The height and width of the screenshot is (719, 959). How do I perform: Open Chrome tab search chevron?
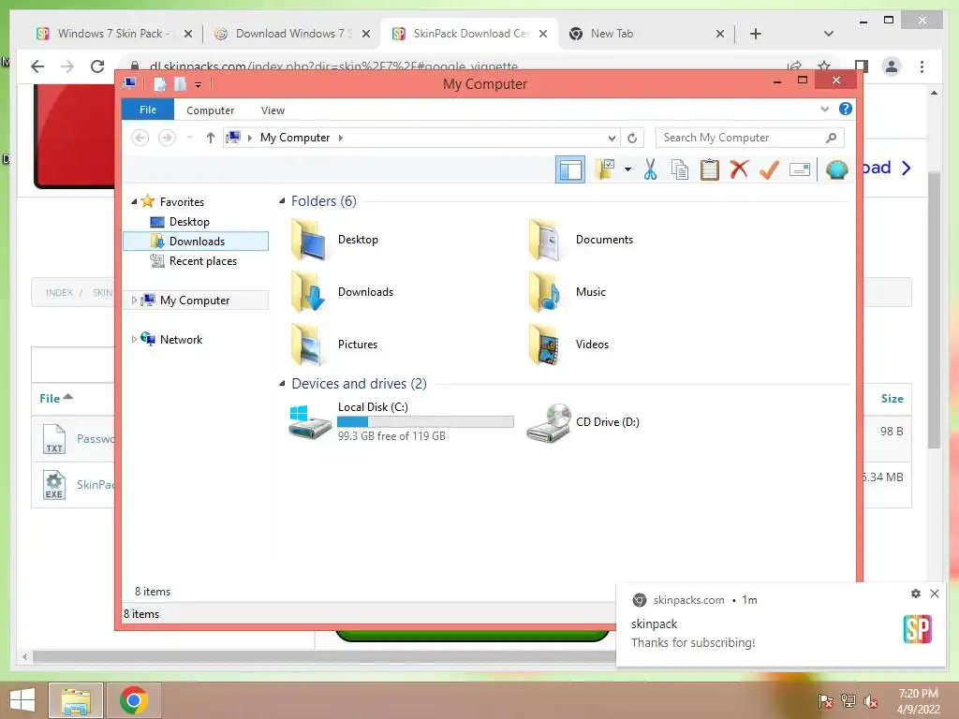pyautogui.click(x=828, y=34)
